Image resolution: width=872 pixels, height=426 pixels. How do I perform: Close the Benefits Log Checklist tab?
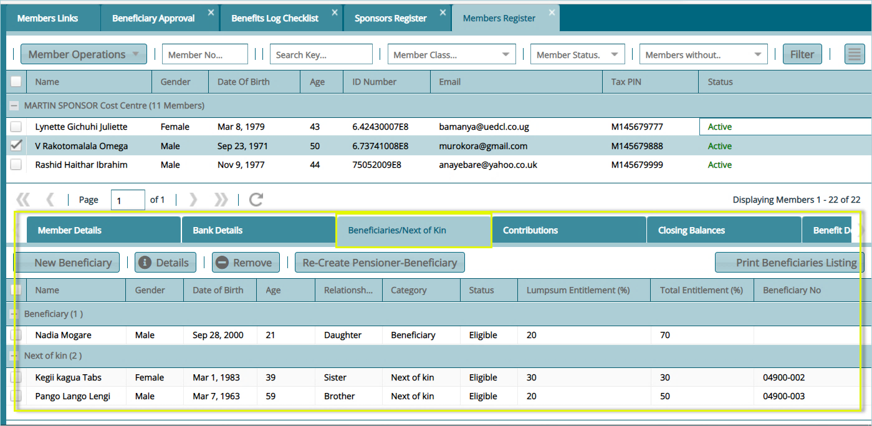pyautogui.click(x=335, y=12)
